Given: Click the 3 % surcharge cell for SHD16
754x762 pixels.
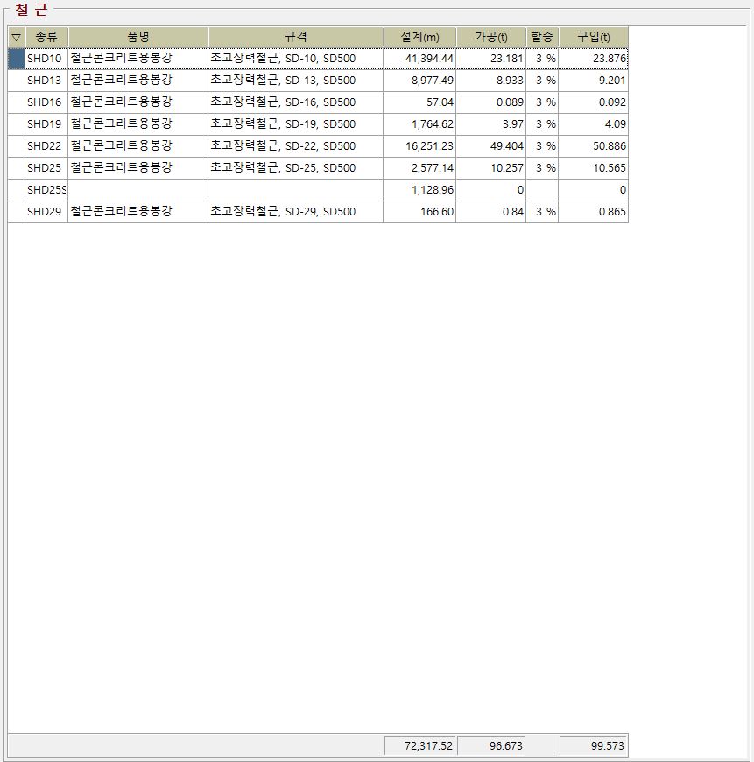Looking at the screenshot, I should pos(542,102).
